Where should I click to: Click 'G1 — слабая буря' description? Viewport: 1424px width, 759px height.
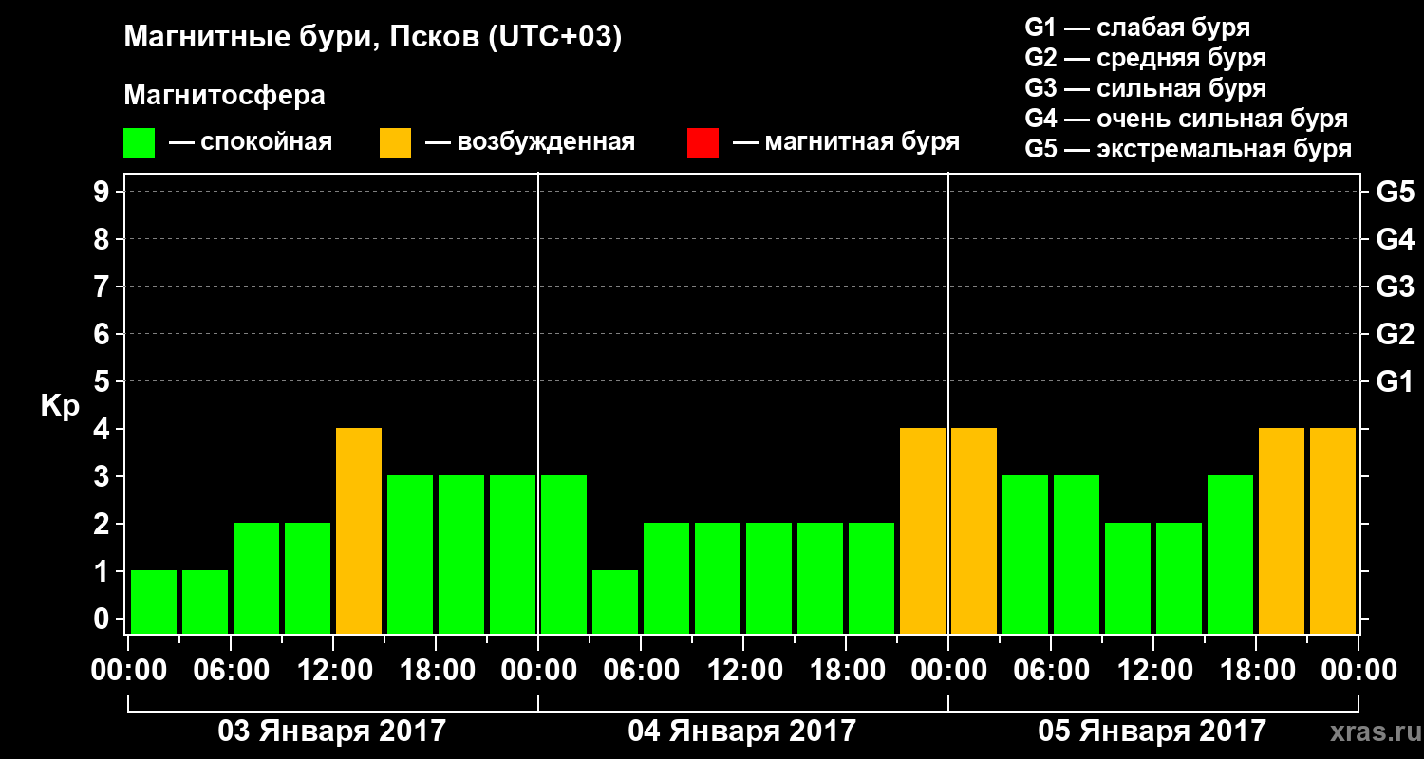coord(1137,28)
